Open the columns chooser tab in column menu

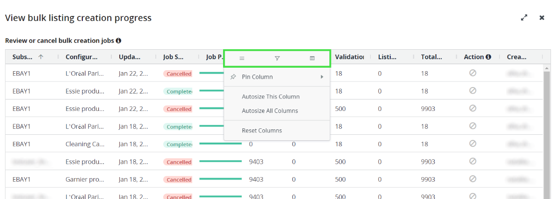click(x=312, y=58)
